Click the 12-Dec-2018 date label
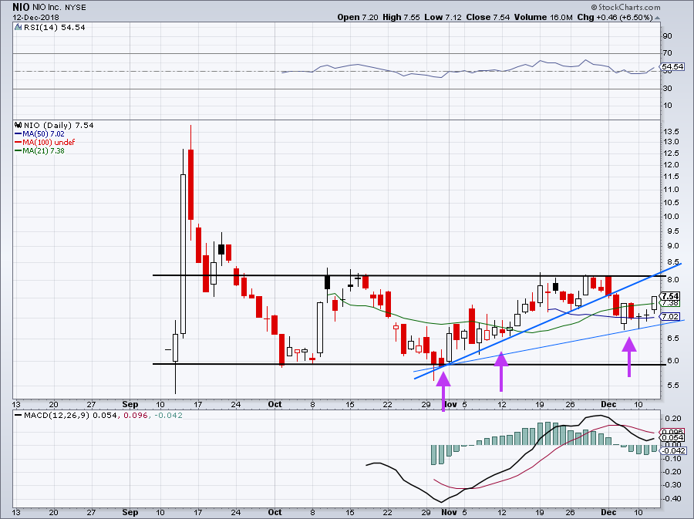The height and width of the screenshot is (519, 694). pos(35,18)
